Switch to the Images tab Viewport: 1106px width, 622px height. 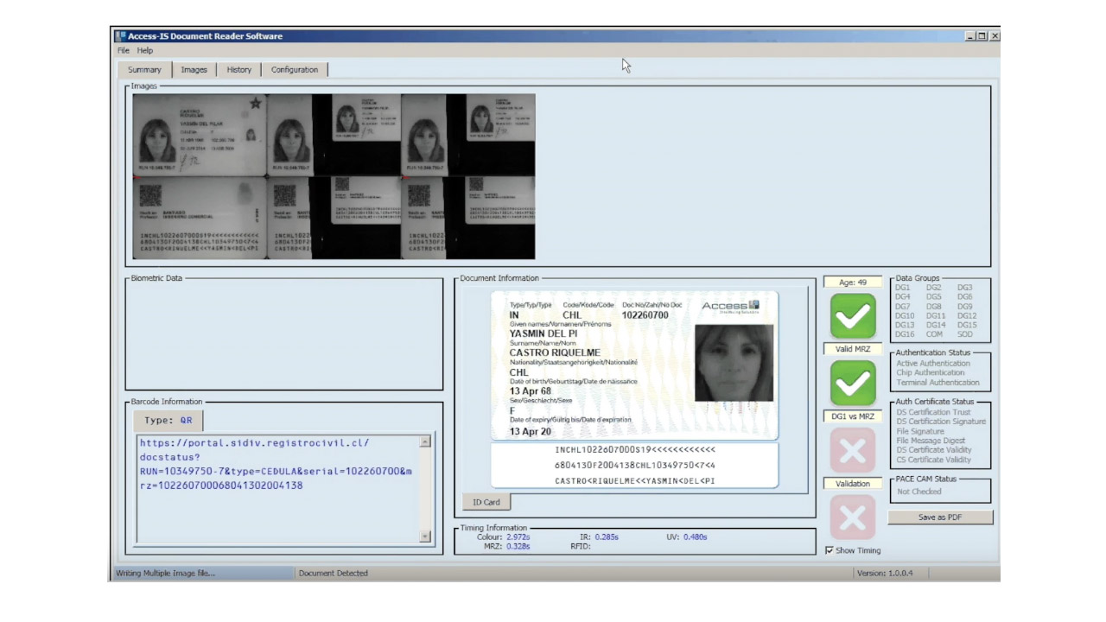(x=194, y=69)
